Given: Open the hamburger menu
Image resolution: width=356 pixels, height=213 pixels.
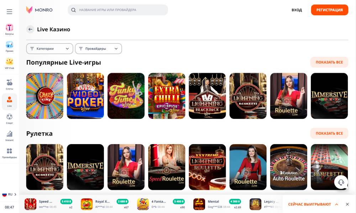Looking at the screenshot, I should (x=9, y=12).
